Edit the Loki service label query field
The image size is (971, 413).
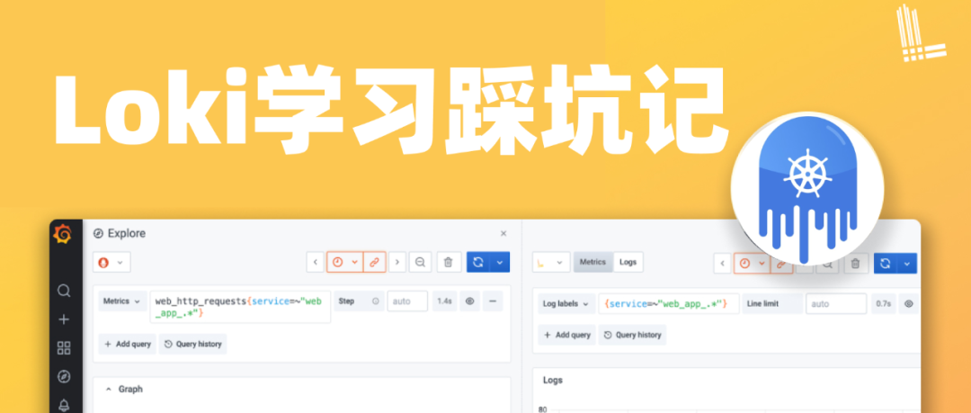pyautogui.click(x=669, y=304)
